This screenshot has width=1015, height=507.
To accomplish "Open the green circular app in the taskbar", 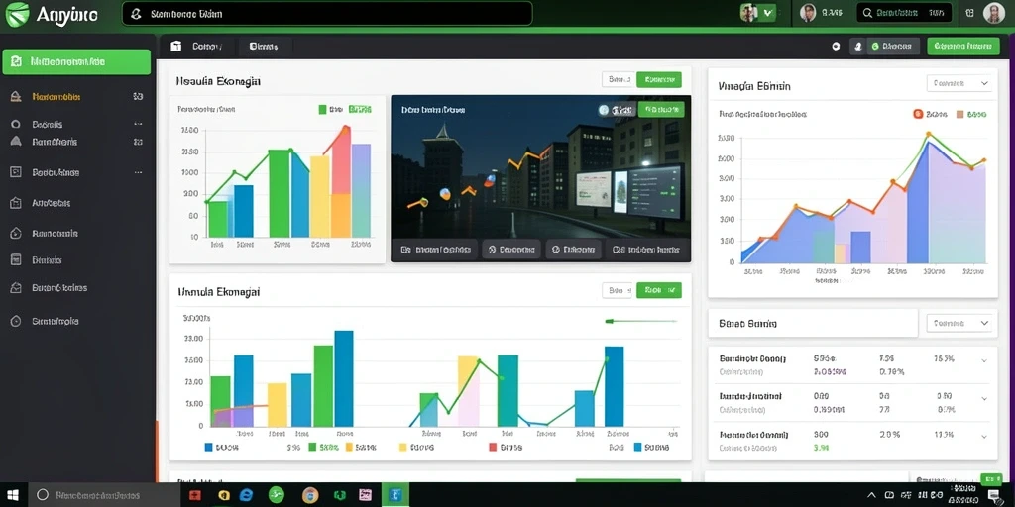I will [277, 495].
